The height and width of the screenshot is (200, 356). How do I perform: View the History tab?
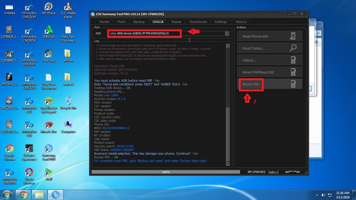point(241,22)
